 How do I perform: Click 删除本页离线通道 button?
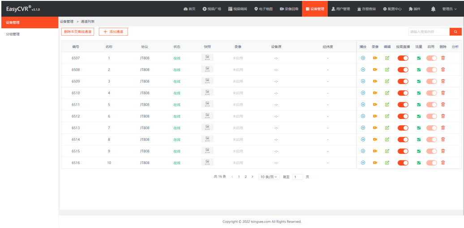pyautogui.click(x=77, y=32)
